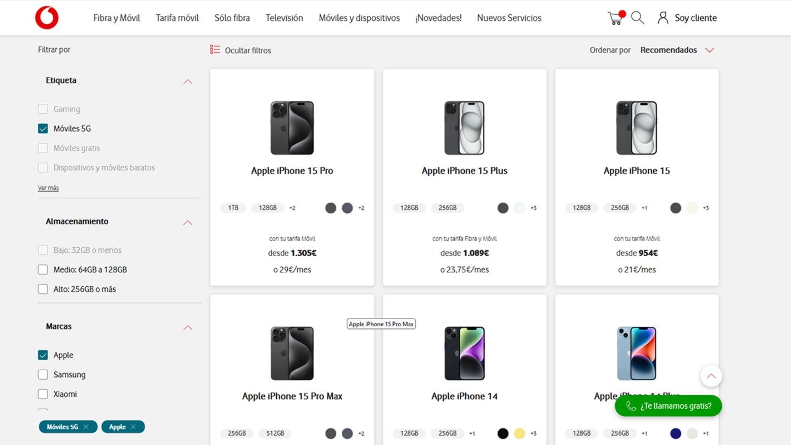Viewport: 791px width, 445px height.
Task: Check the Xiaomi brand filter
Action: 43,394
